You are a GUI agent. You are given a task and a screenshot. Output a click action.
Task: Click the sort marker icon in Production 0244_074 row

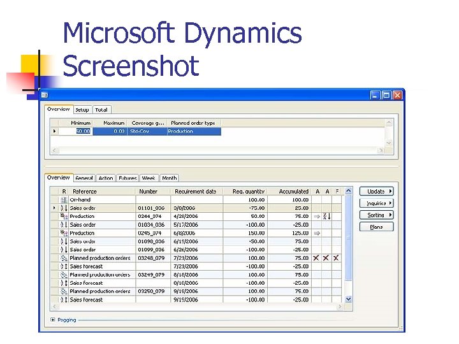tap(326, 217)
